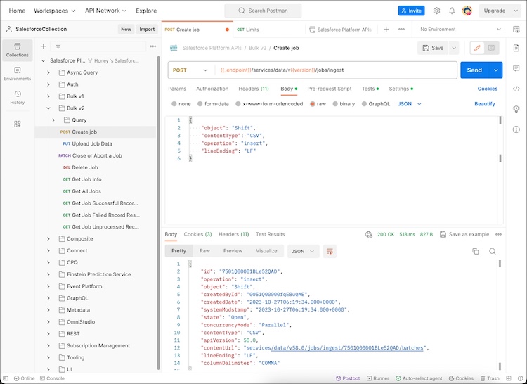Screen dimensions: 527x384
Task: Open the user avatar menu
Action: pyautogui.click(x=467, y=11)
